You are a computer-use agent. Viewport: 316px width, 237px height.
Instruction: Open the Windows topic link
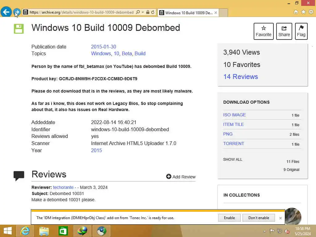click(101, 54)
